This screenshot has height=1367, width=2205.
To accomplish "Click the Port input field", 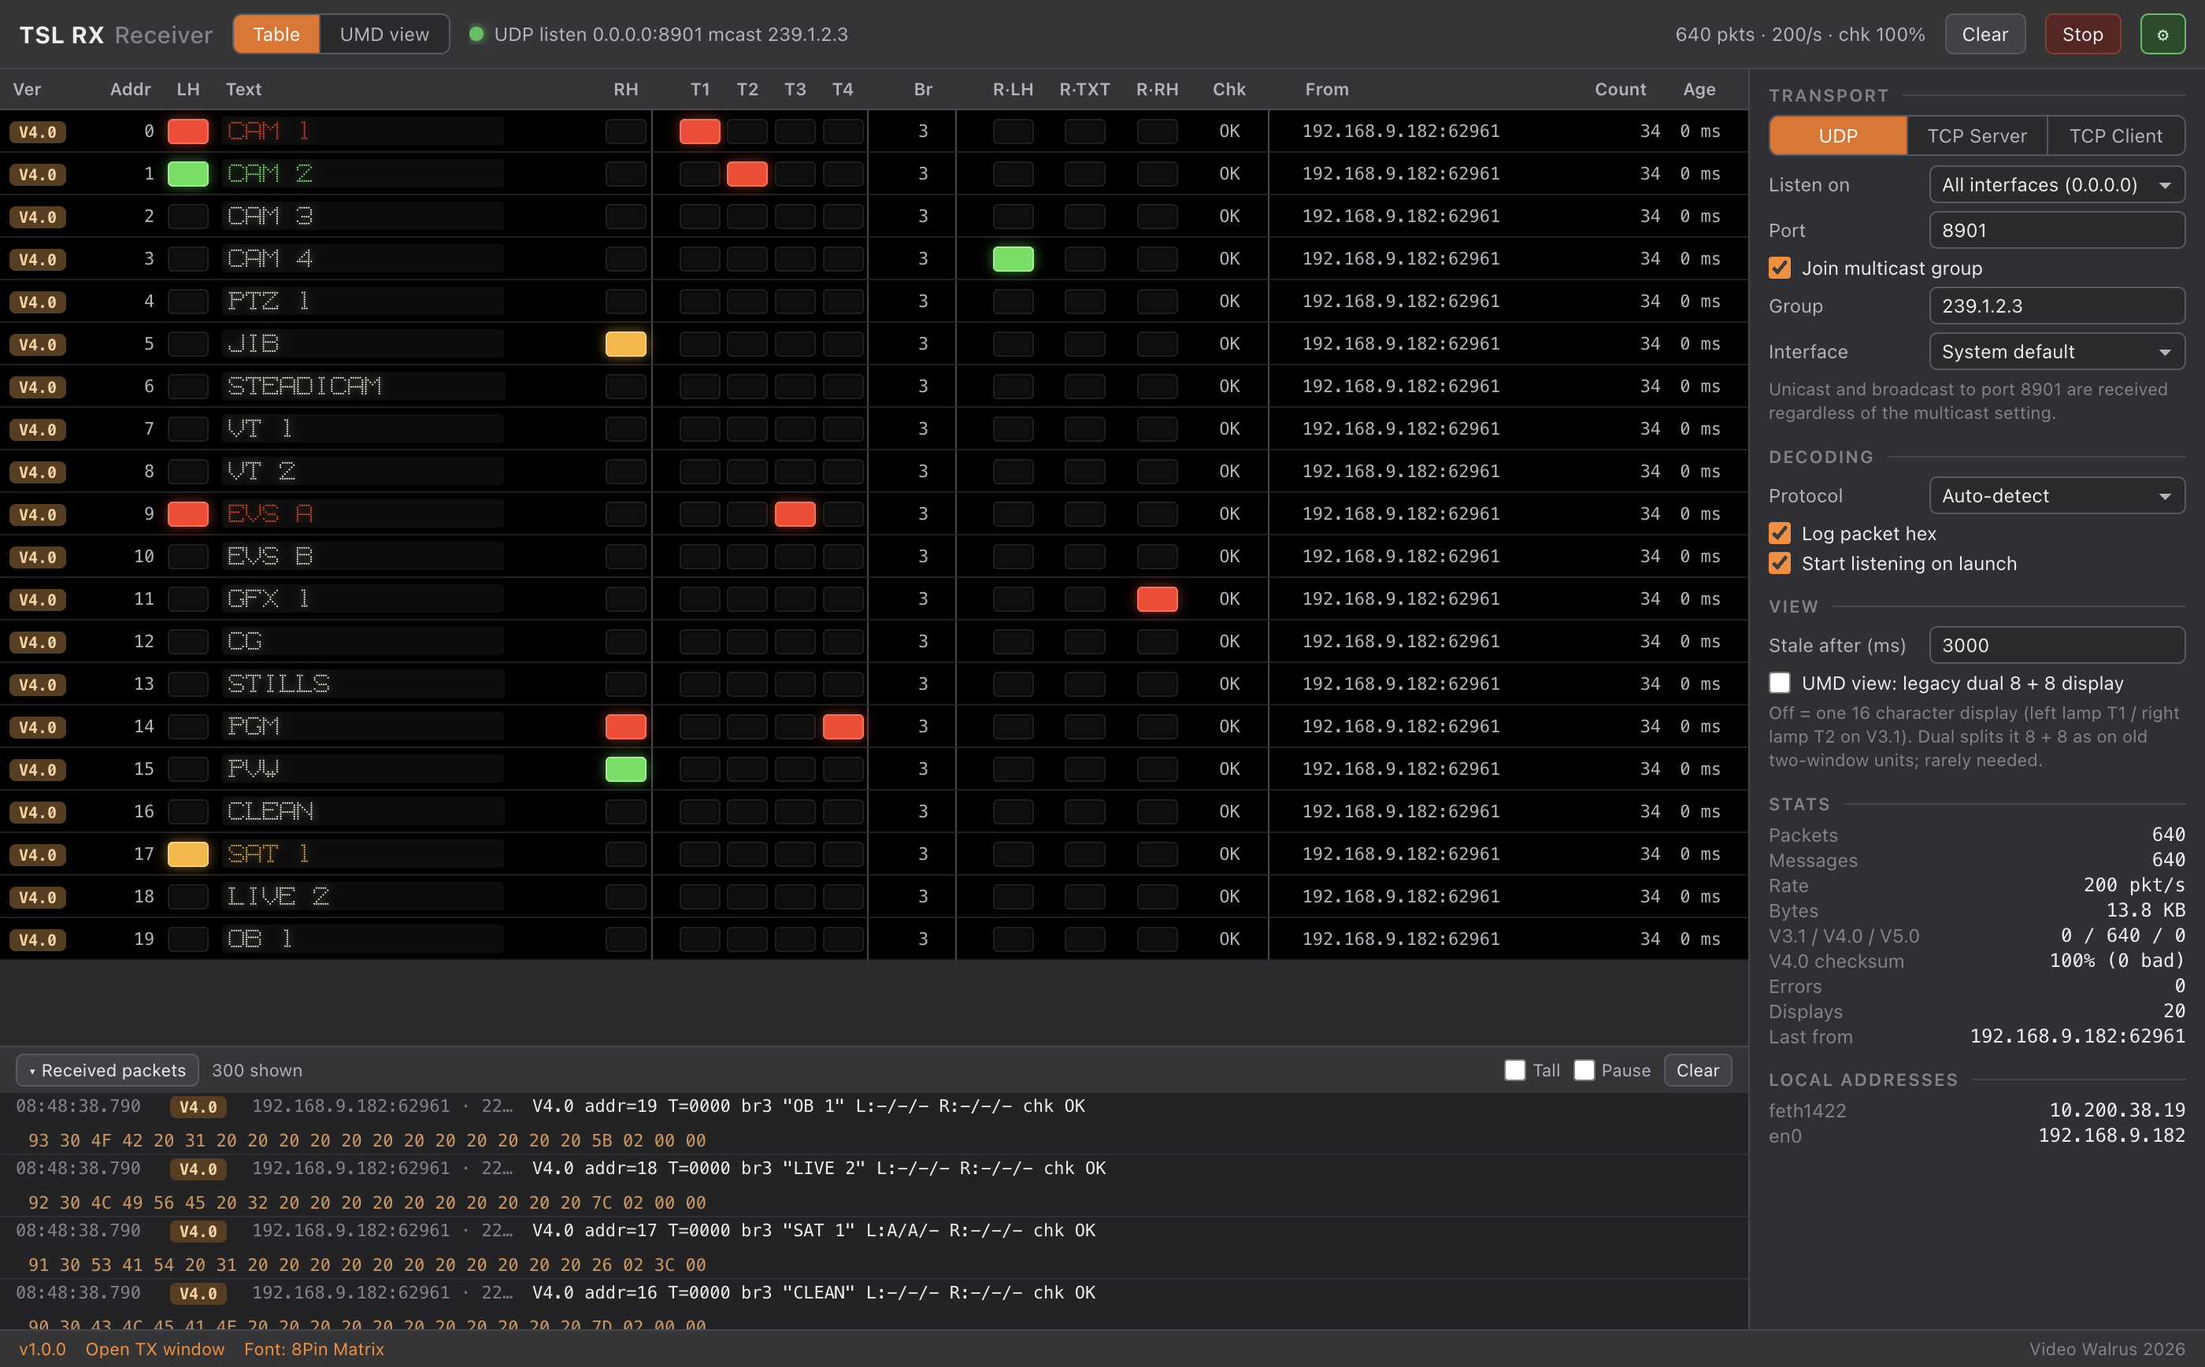I will pyautogui.click(x=2057, y=231).
